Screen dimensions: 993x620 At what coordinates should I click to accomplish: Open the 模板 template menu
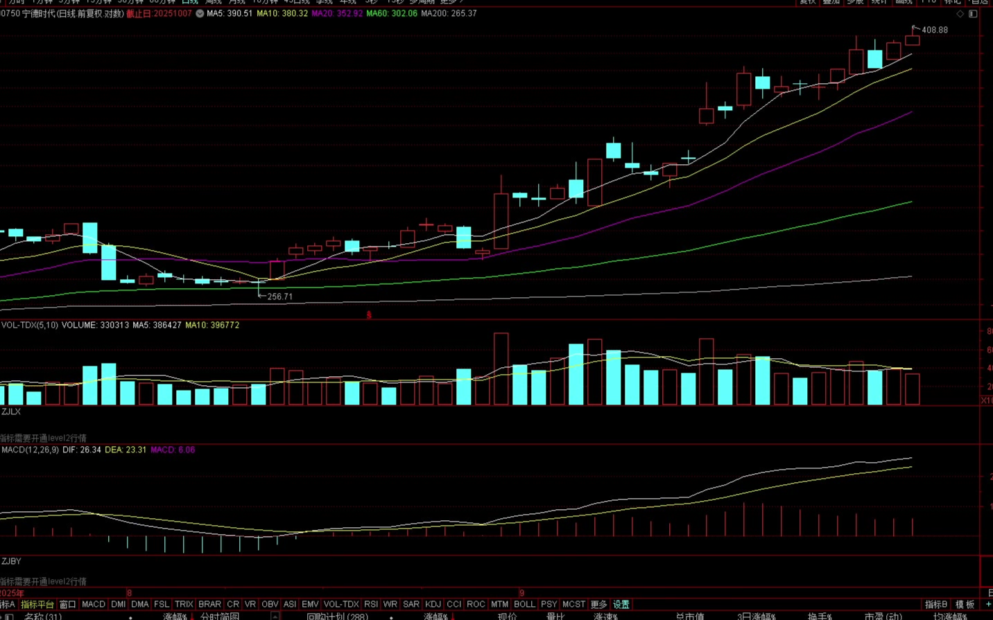(965, 605)
